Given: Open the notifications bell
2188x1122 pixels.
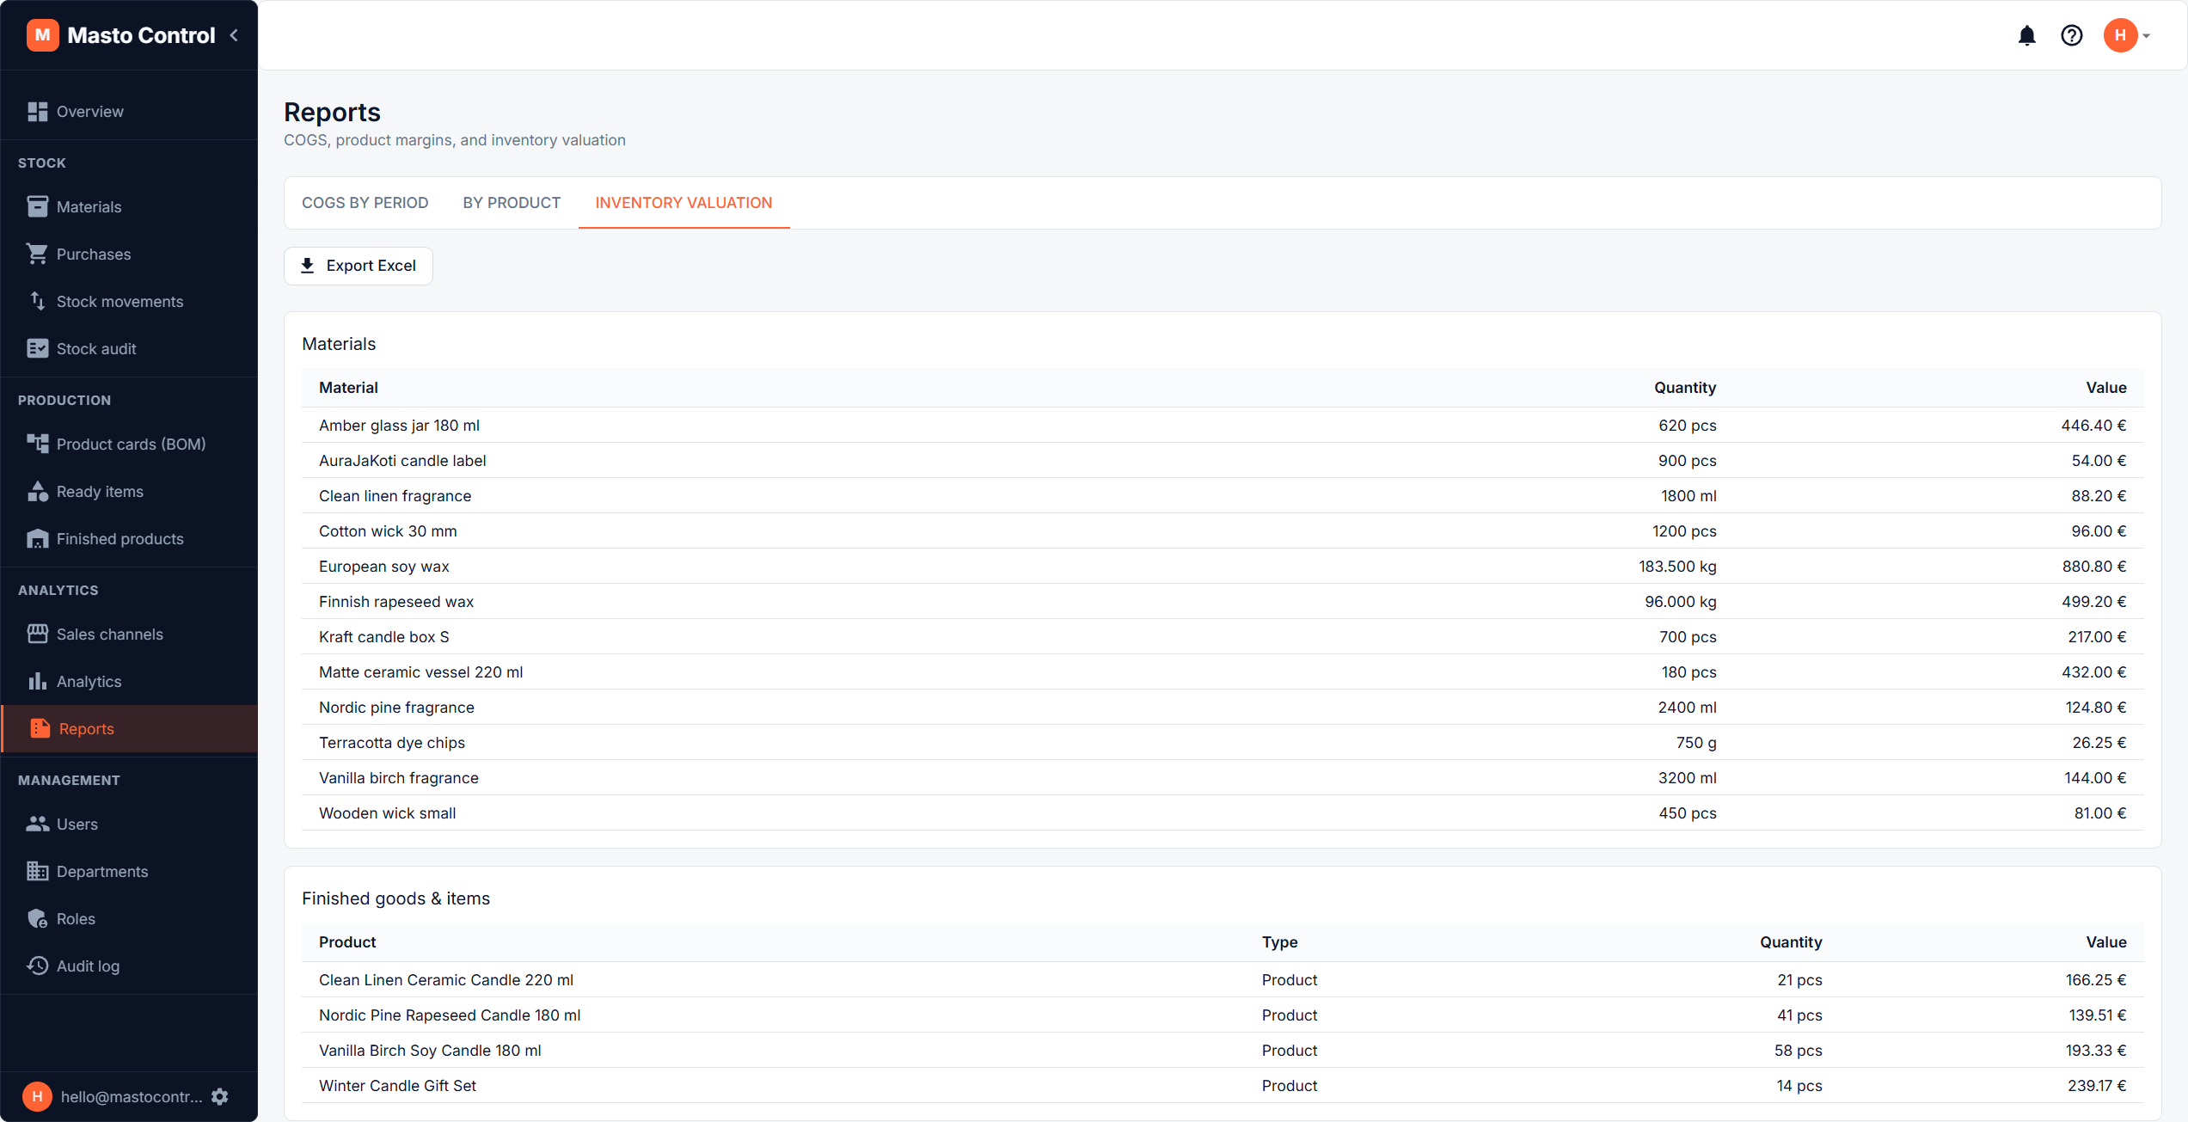Looking at the screenshot, I should pos(2027,35).
